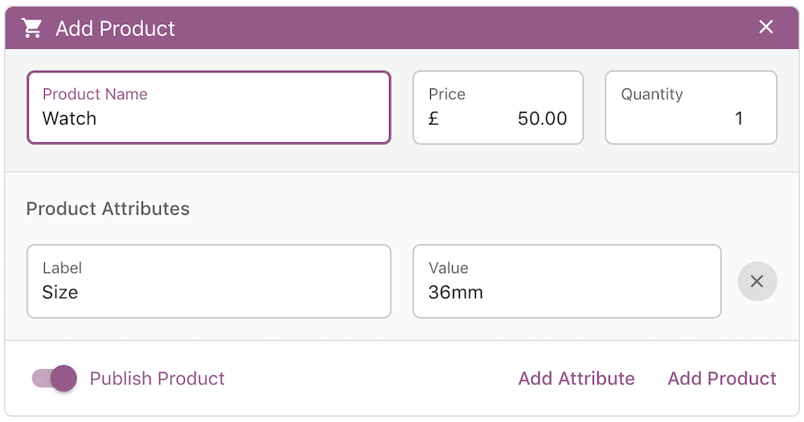This screenshot has width=804, height=422.
Task: Click the attribute Value field showing 36mm
Action: click(566, 292)
